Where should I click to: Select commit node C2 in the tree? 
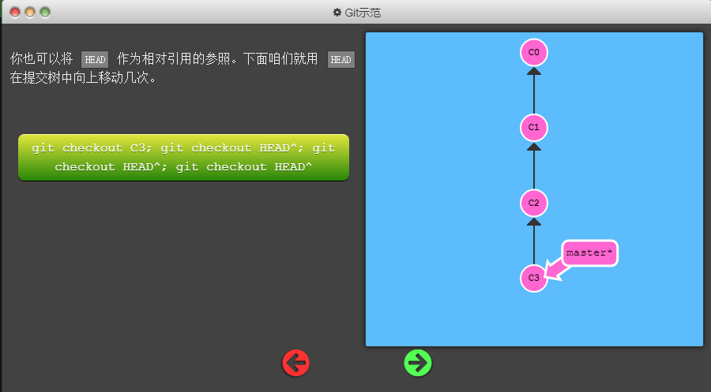coord(534,203)
